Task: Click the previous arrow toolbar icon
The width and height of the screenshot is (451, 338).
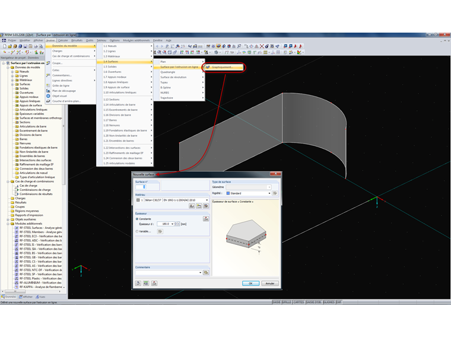Action: 157,46
